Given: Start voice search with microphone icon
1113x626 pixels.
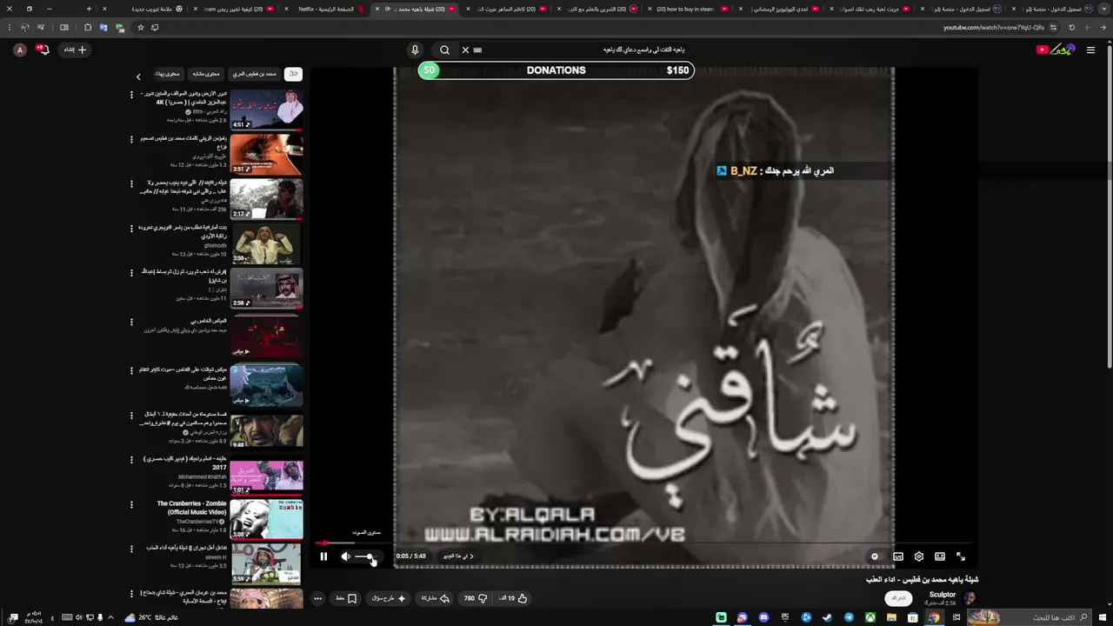Looking at the screenshot, I should 415,50.
